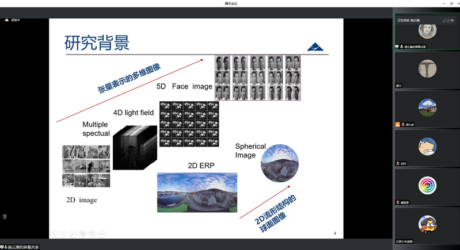Click the multispectral cube image
This screenshot has width=460, height=250.
135,148
